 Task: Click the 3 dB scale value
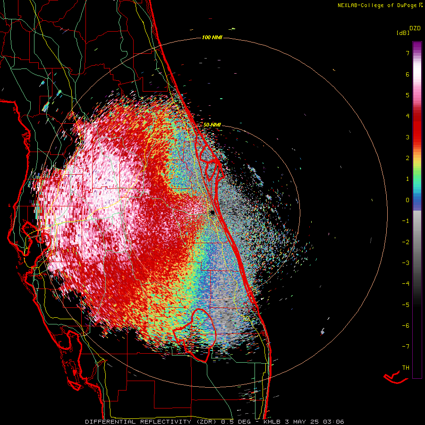[408, 137]
